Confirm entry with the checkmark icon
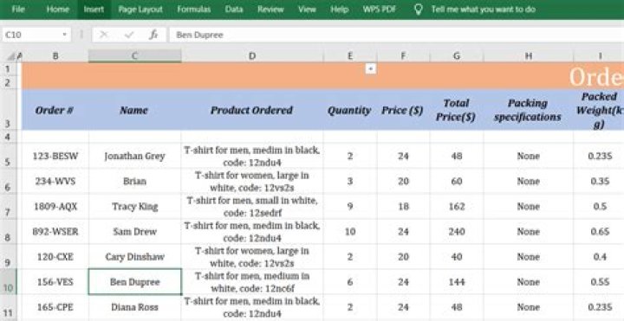 [129, 35]
